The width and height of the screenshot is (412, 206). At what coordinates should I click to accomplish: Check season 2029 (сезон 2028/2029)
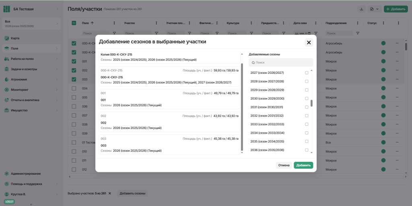(x=307, y=90)
